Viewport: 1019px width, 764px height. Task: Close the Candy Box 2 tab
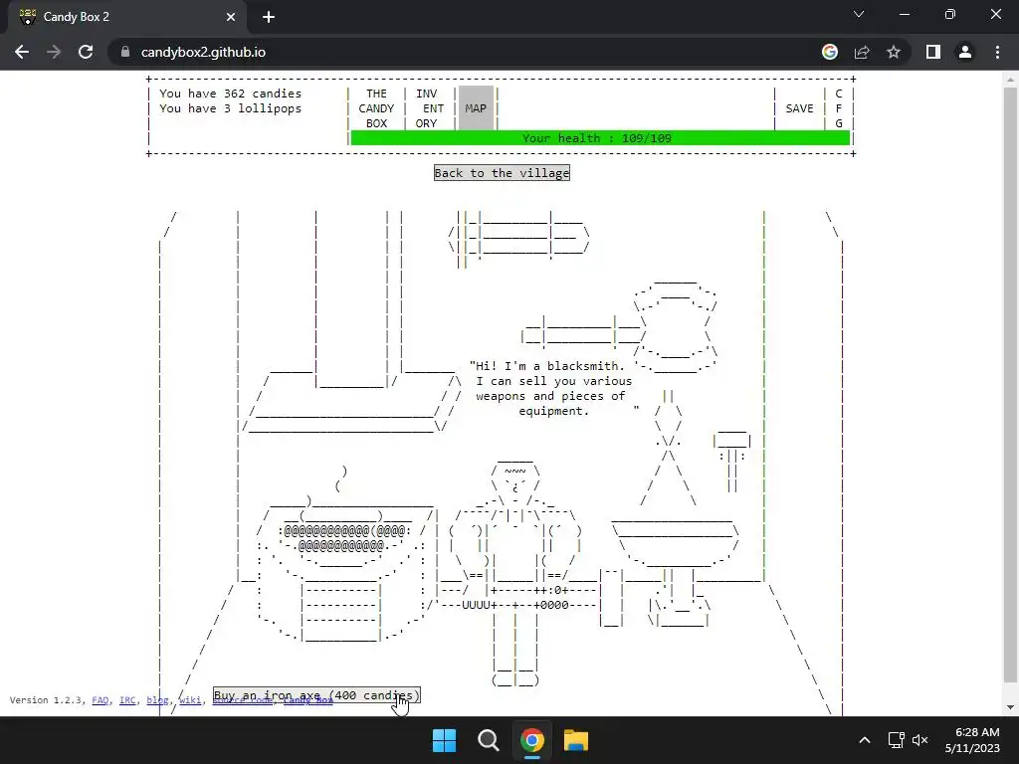(x=231, y=17)
